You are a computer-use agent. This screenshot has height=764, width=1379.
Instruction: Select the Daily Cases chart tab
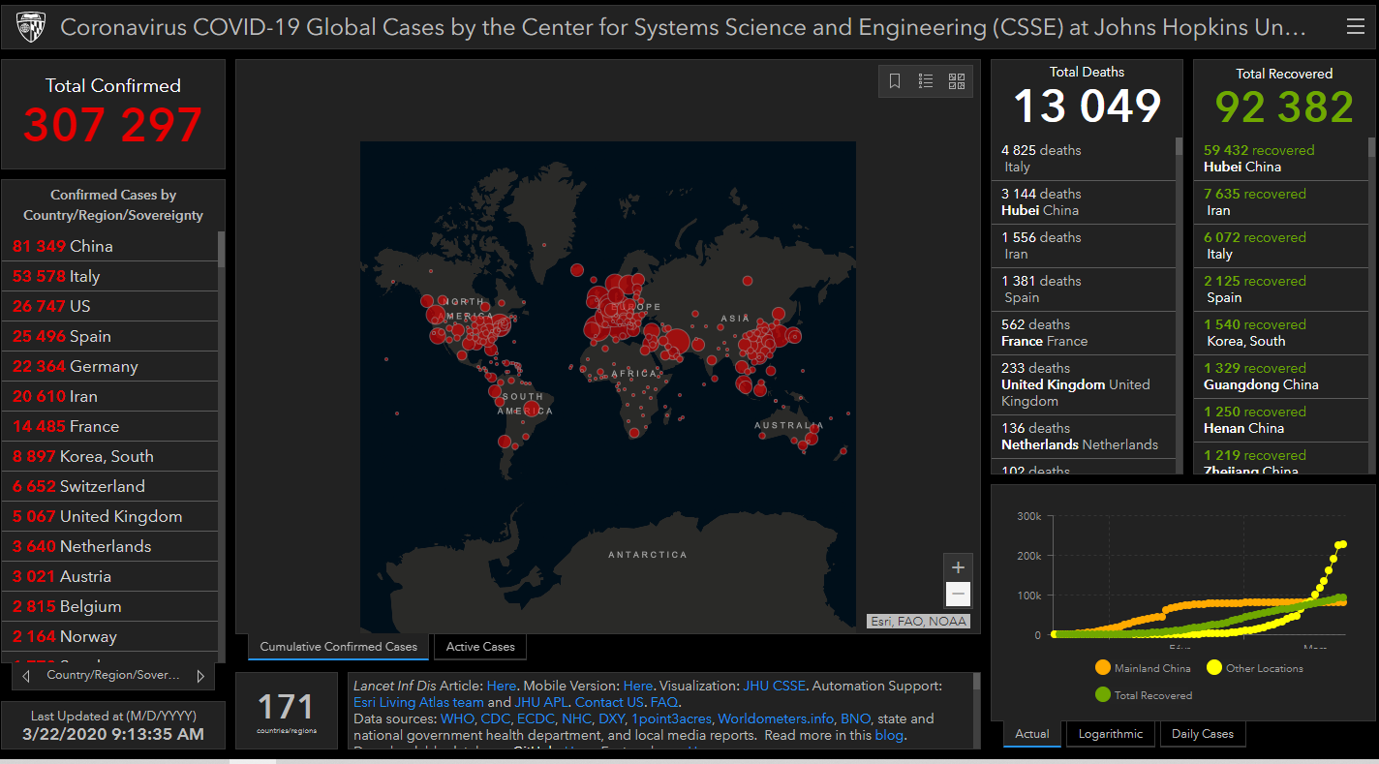pos(1203,734)
